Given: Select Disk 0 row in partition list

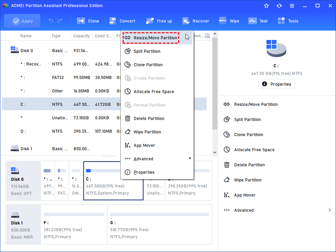Looking at the screenshot, I should [x=27, y=50].
